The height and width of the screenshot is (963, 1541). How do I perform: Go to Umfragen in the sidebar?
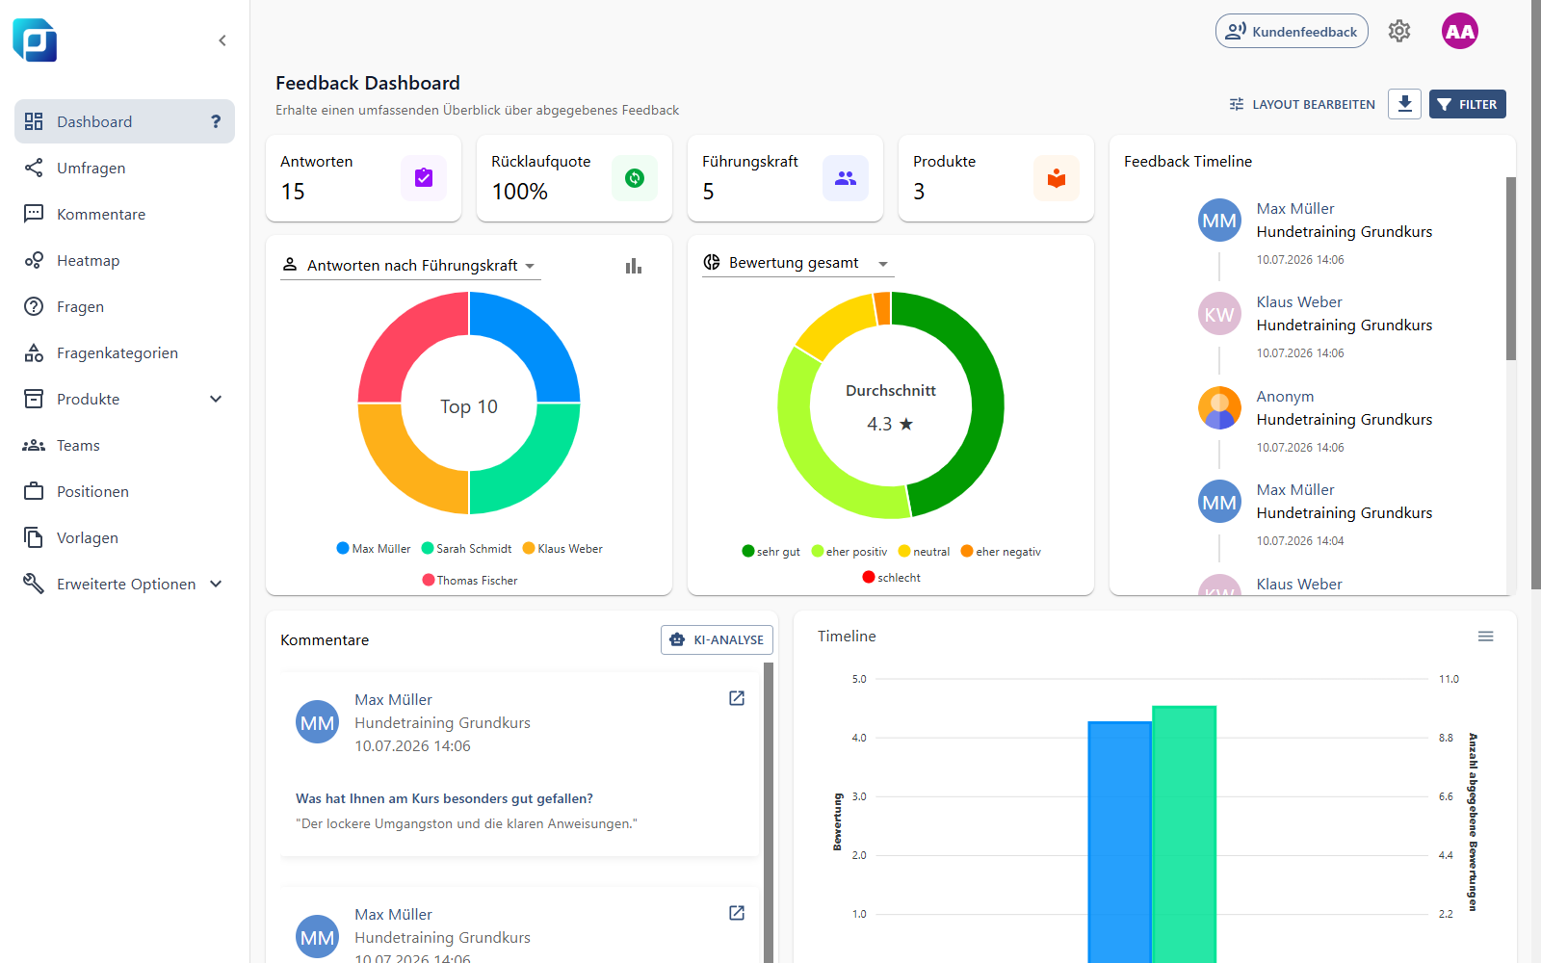tap(124, 168)
